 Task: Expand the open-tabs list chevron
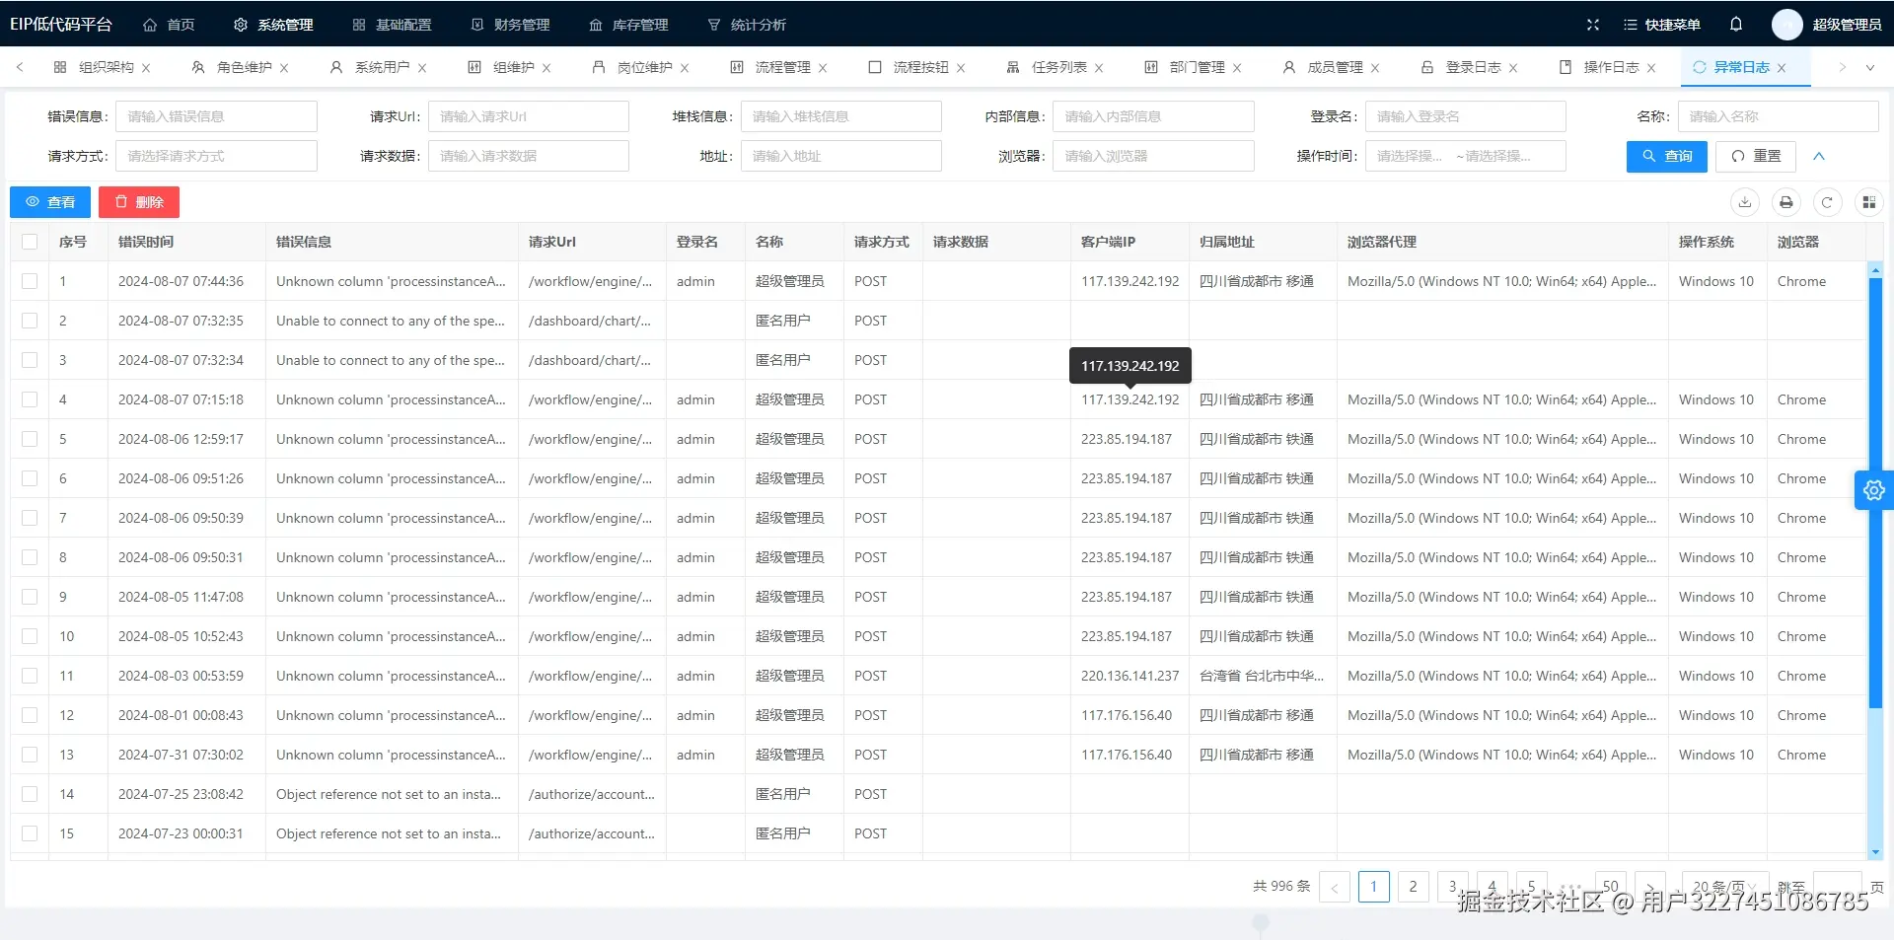[1869, 67]
